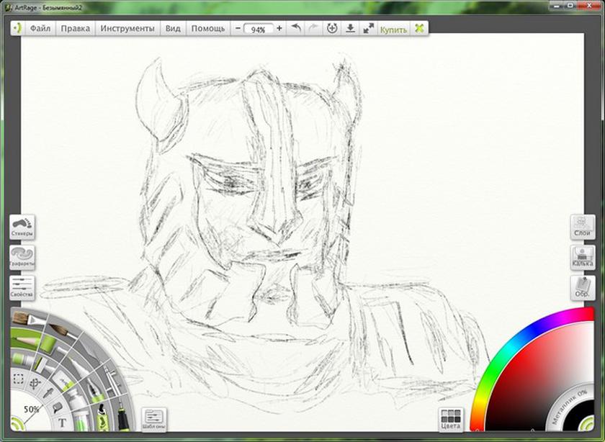Select the oil brush tool
The width and height of the screenshot is (605, 442).
[27, 319]
